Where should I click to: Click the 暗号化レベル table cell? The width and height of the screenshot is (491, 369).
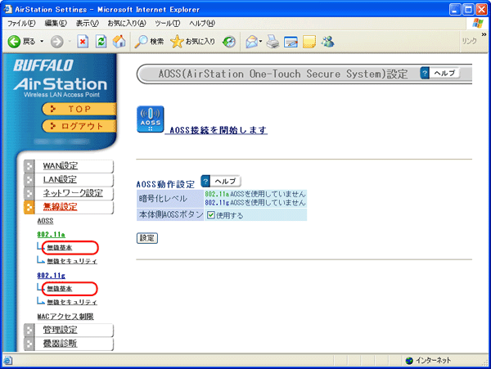click(170, 199)
